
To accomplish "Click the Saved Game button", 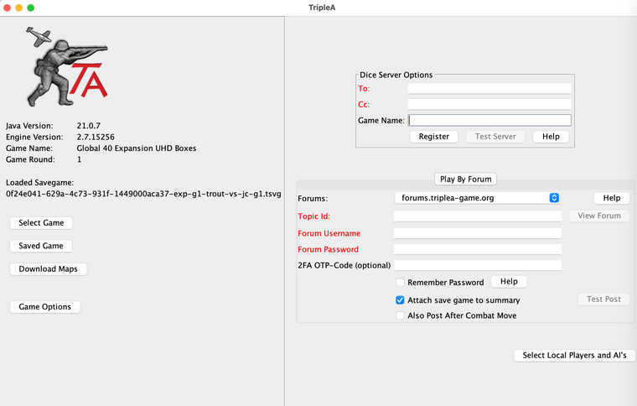I will coord(41,246).
